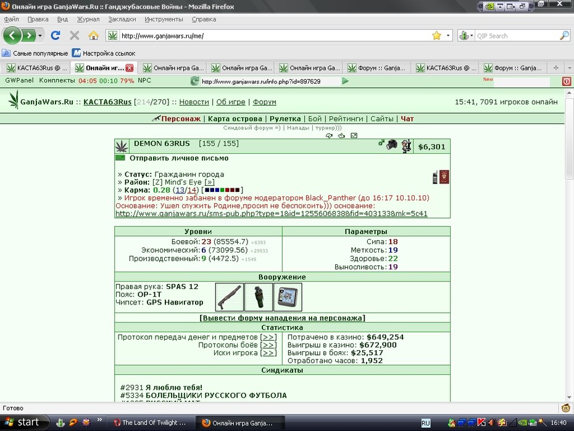Screen dimensions: 574x431
Task: Open the Синдовый форум =) link
Action: [252, 128]
